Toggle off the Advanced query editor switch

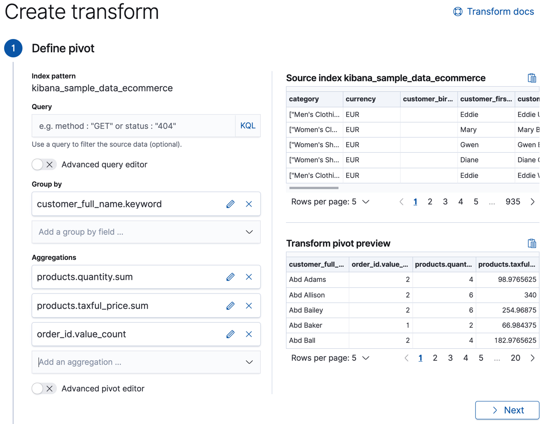(44, 164)
